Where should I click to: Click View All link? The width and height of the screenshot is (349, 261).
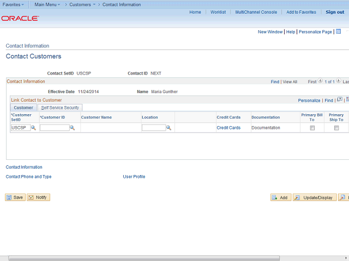[290, 82]
